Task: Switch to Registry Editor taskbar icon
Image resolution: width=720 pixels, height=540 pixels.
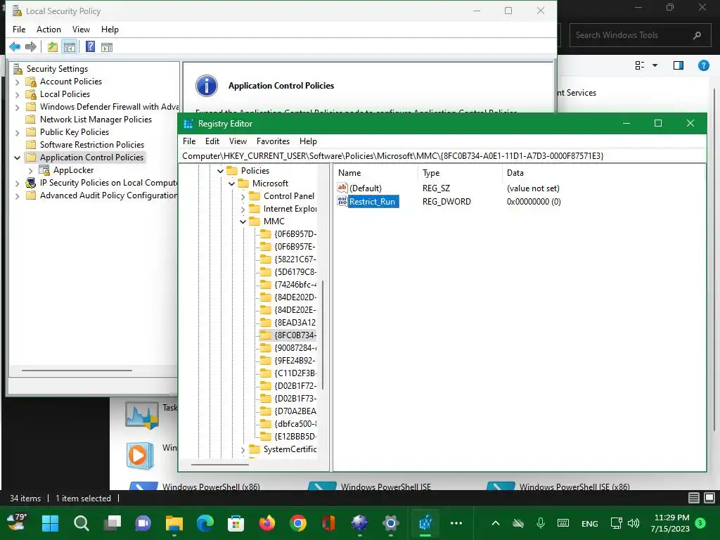Action: coord(425,523)
